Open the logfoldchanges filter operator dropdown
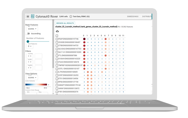188x118 pixels. (30, 68)
